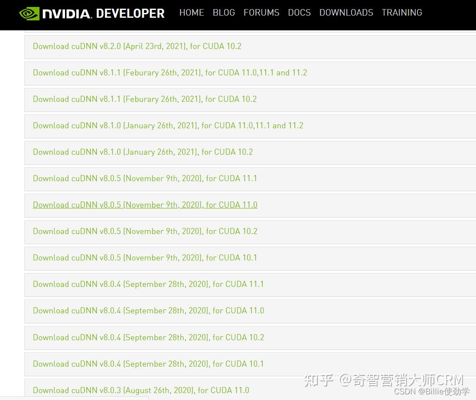The width and height of the screenshot is (476, 400).
Task: Go to the DOWNLOADS section
Action: tap(346, 13)
